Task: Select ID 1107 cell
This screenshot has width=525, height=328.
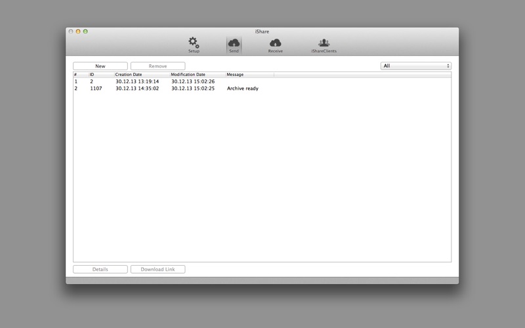Action: tap(96, 89)
